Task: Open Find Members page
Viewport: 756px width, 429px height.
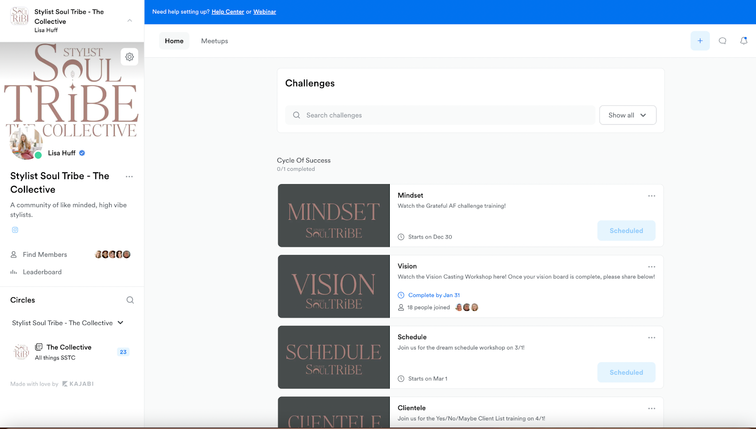Action: tap(45, 254)
